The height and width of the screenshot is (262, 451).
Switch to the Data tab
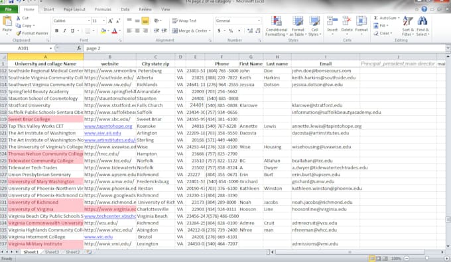click(x=125, y=9)
